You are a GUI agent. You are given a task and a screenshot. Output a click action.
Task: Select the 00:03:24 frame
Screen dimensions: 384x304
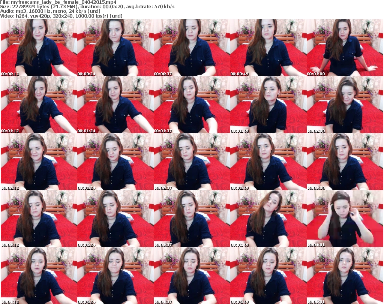point(115,219)
